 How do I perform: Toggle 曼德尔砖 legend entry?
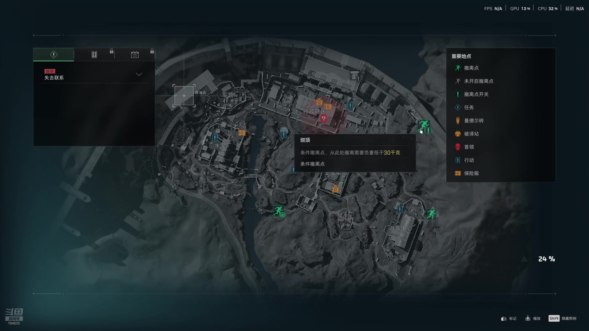[469, 121]
